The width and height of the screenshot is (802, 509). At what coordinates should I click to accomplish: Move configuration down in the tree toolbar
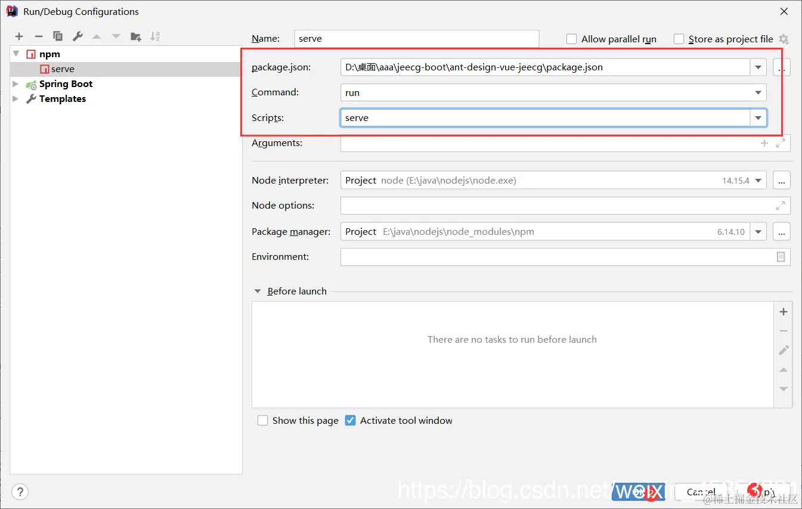tap(116, 37)
